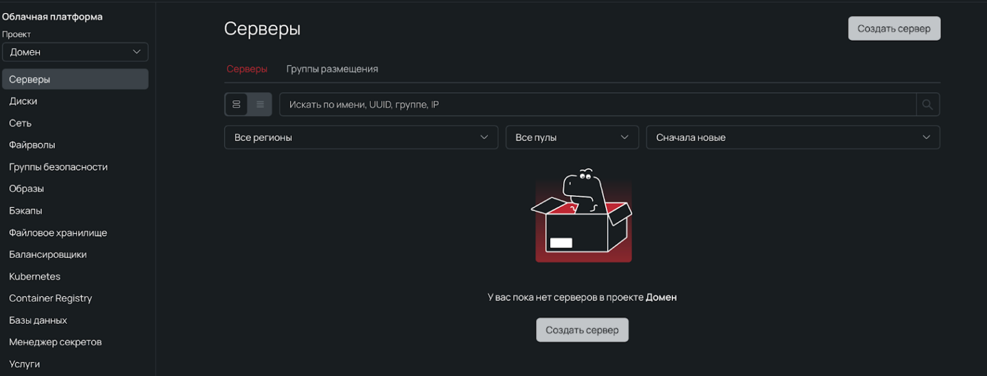This screenshot has width=987, height=376.
Task: Click Создать сервер in the top corner
Action: (894, 28)
